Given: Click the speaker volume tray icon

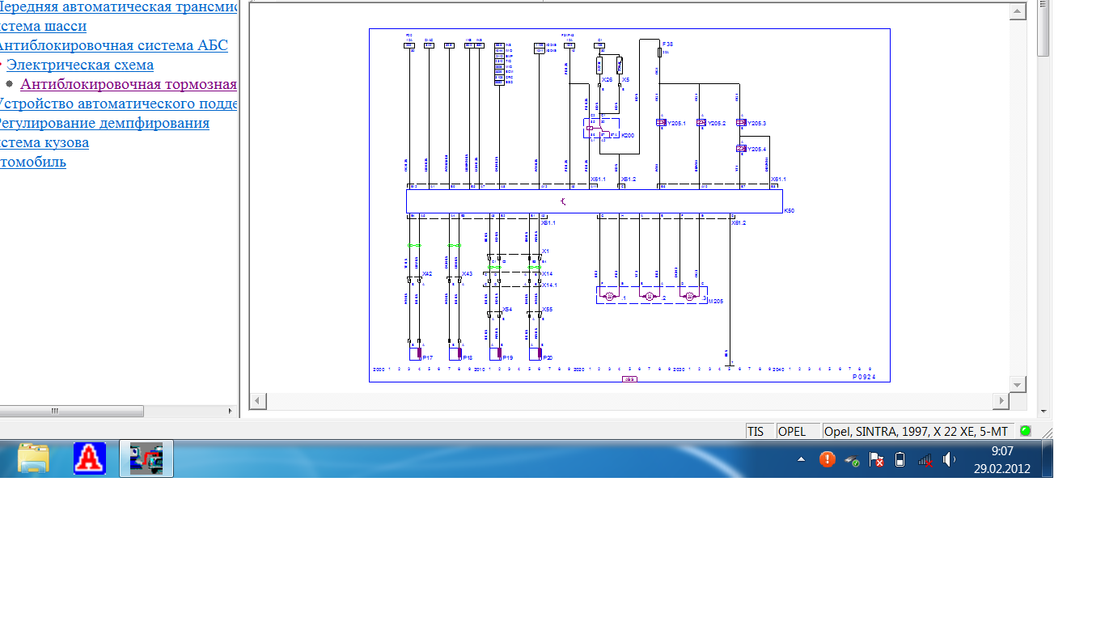Looking at the screenshot, I should (949, 459).
